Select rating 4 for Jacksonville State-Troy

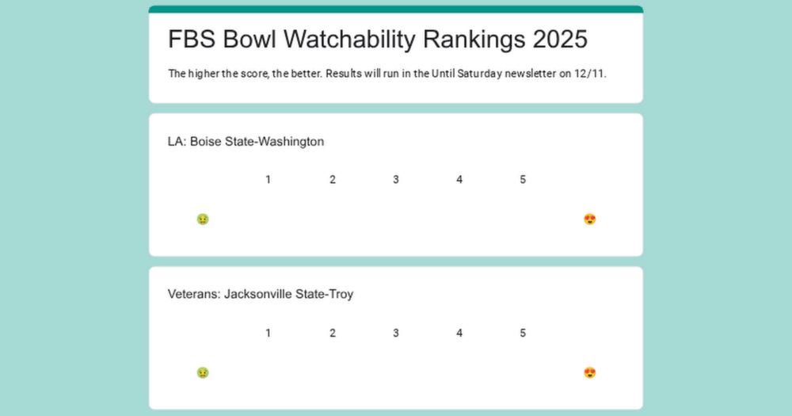pyautogui.click(x=459, y=333)
